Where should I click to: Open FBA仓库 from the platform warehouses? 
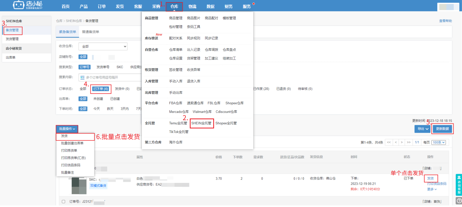pos(176,103)
